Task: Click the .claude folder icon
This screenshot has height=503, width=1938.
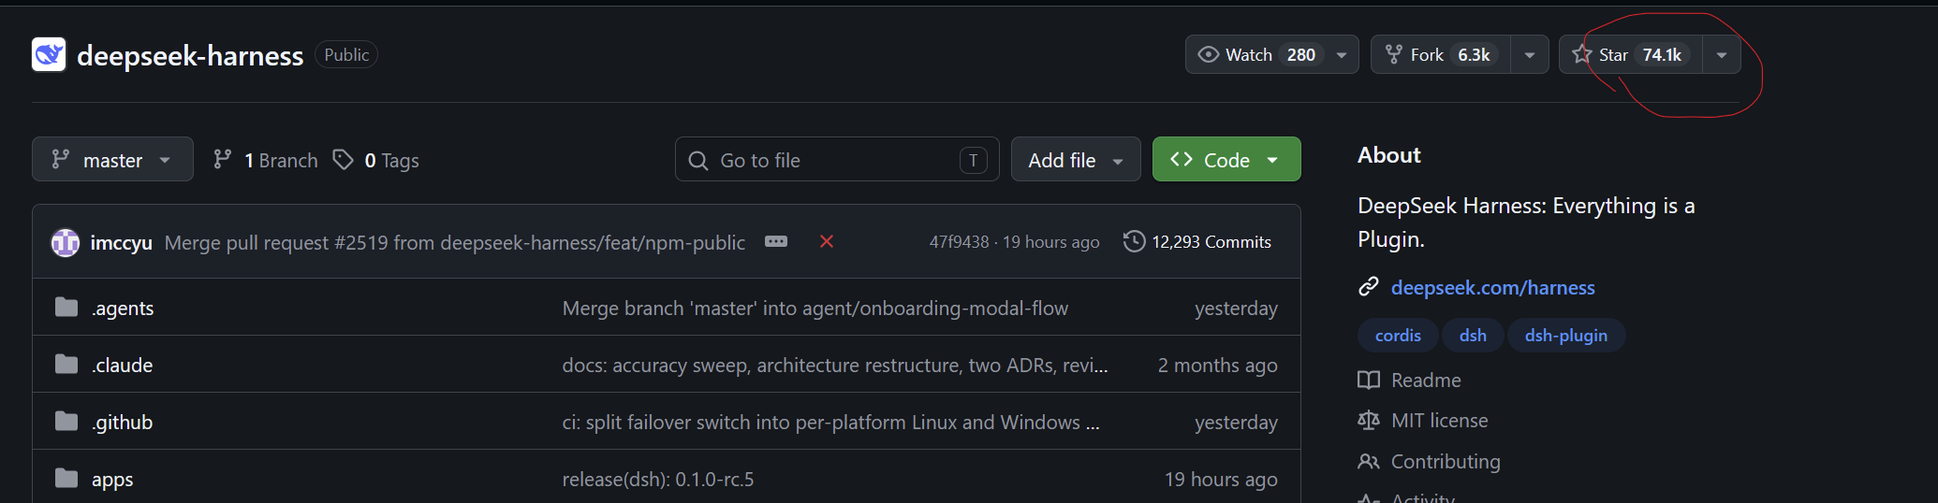Action: 66,364
